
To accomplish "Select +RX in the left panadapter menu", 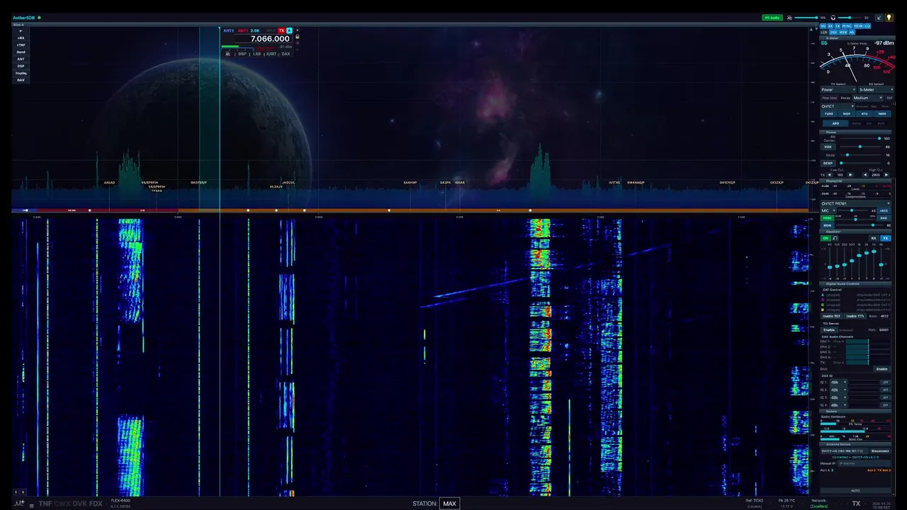I will click(x=21, y=38).
